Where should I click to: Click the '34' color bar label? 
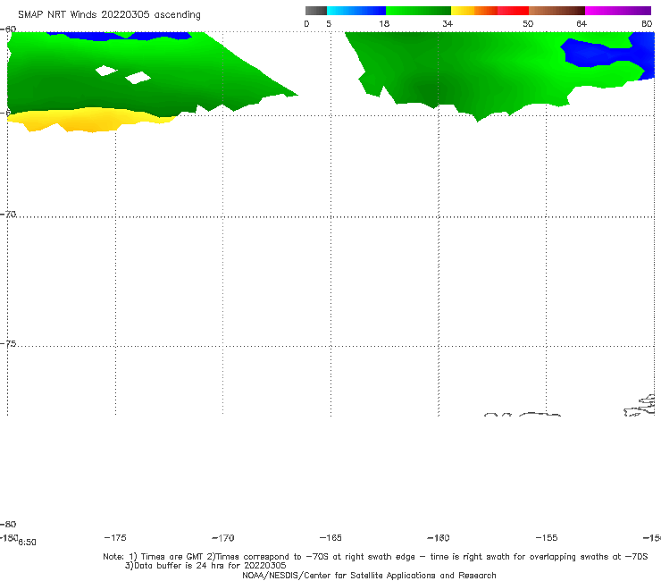tap(448, 24)
